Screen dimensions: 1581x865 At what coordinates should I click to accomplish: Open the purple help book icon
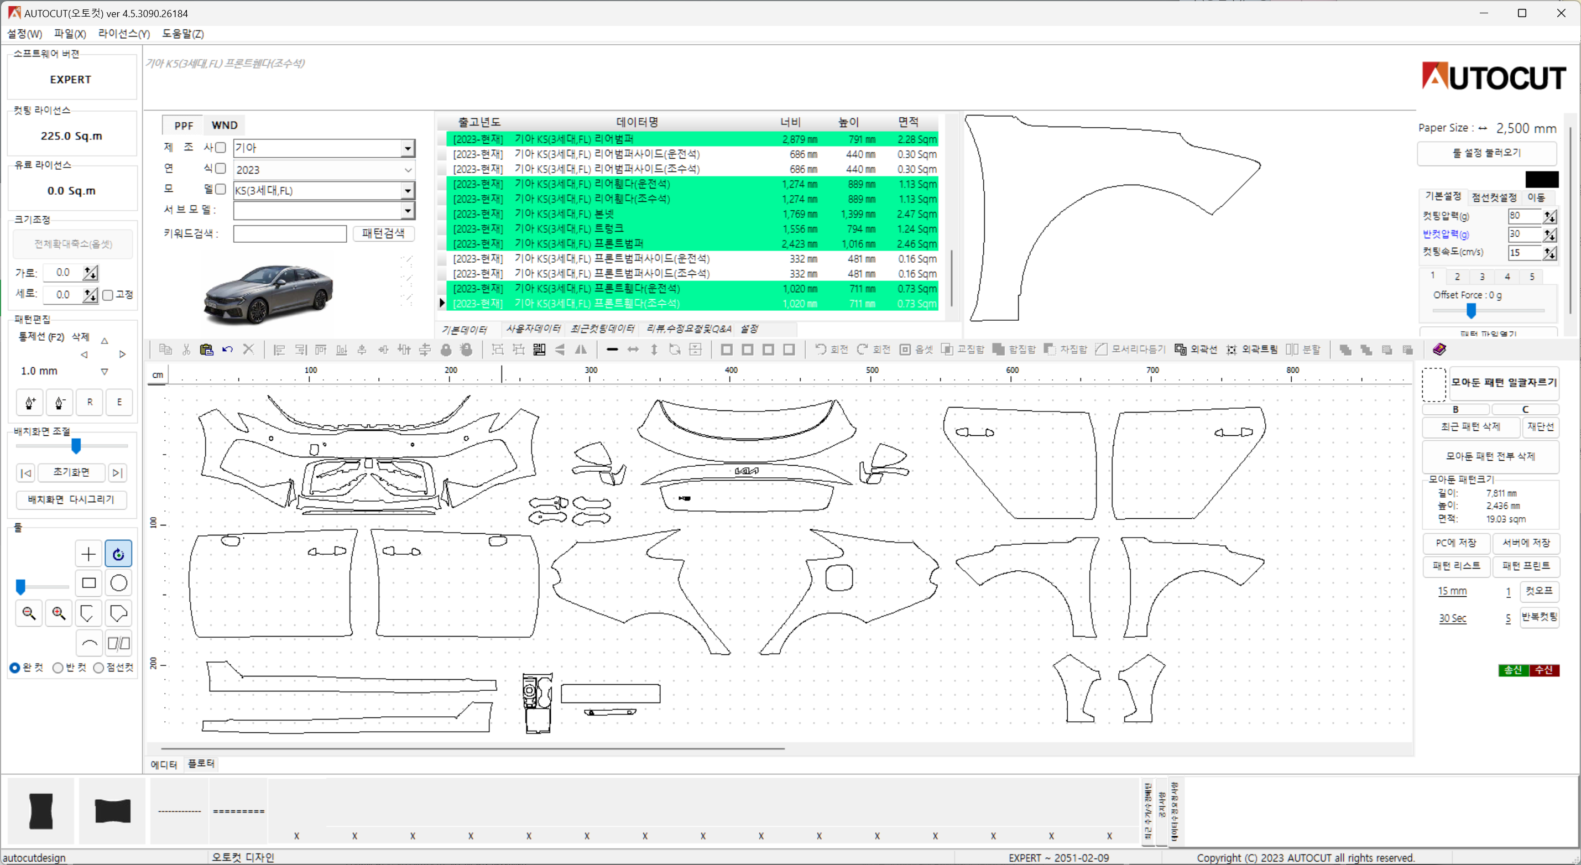(1440, 350)
